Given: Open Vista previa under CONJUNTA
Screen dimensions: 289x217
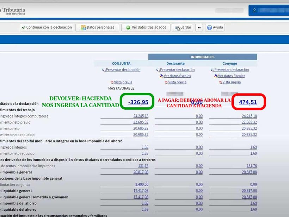Looking at the screenshot, I should point(123,82).
